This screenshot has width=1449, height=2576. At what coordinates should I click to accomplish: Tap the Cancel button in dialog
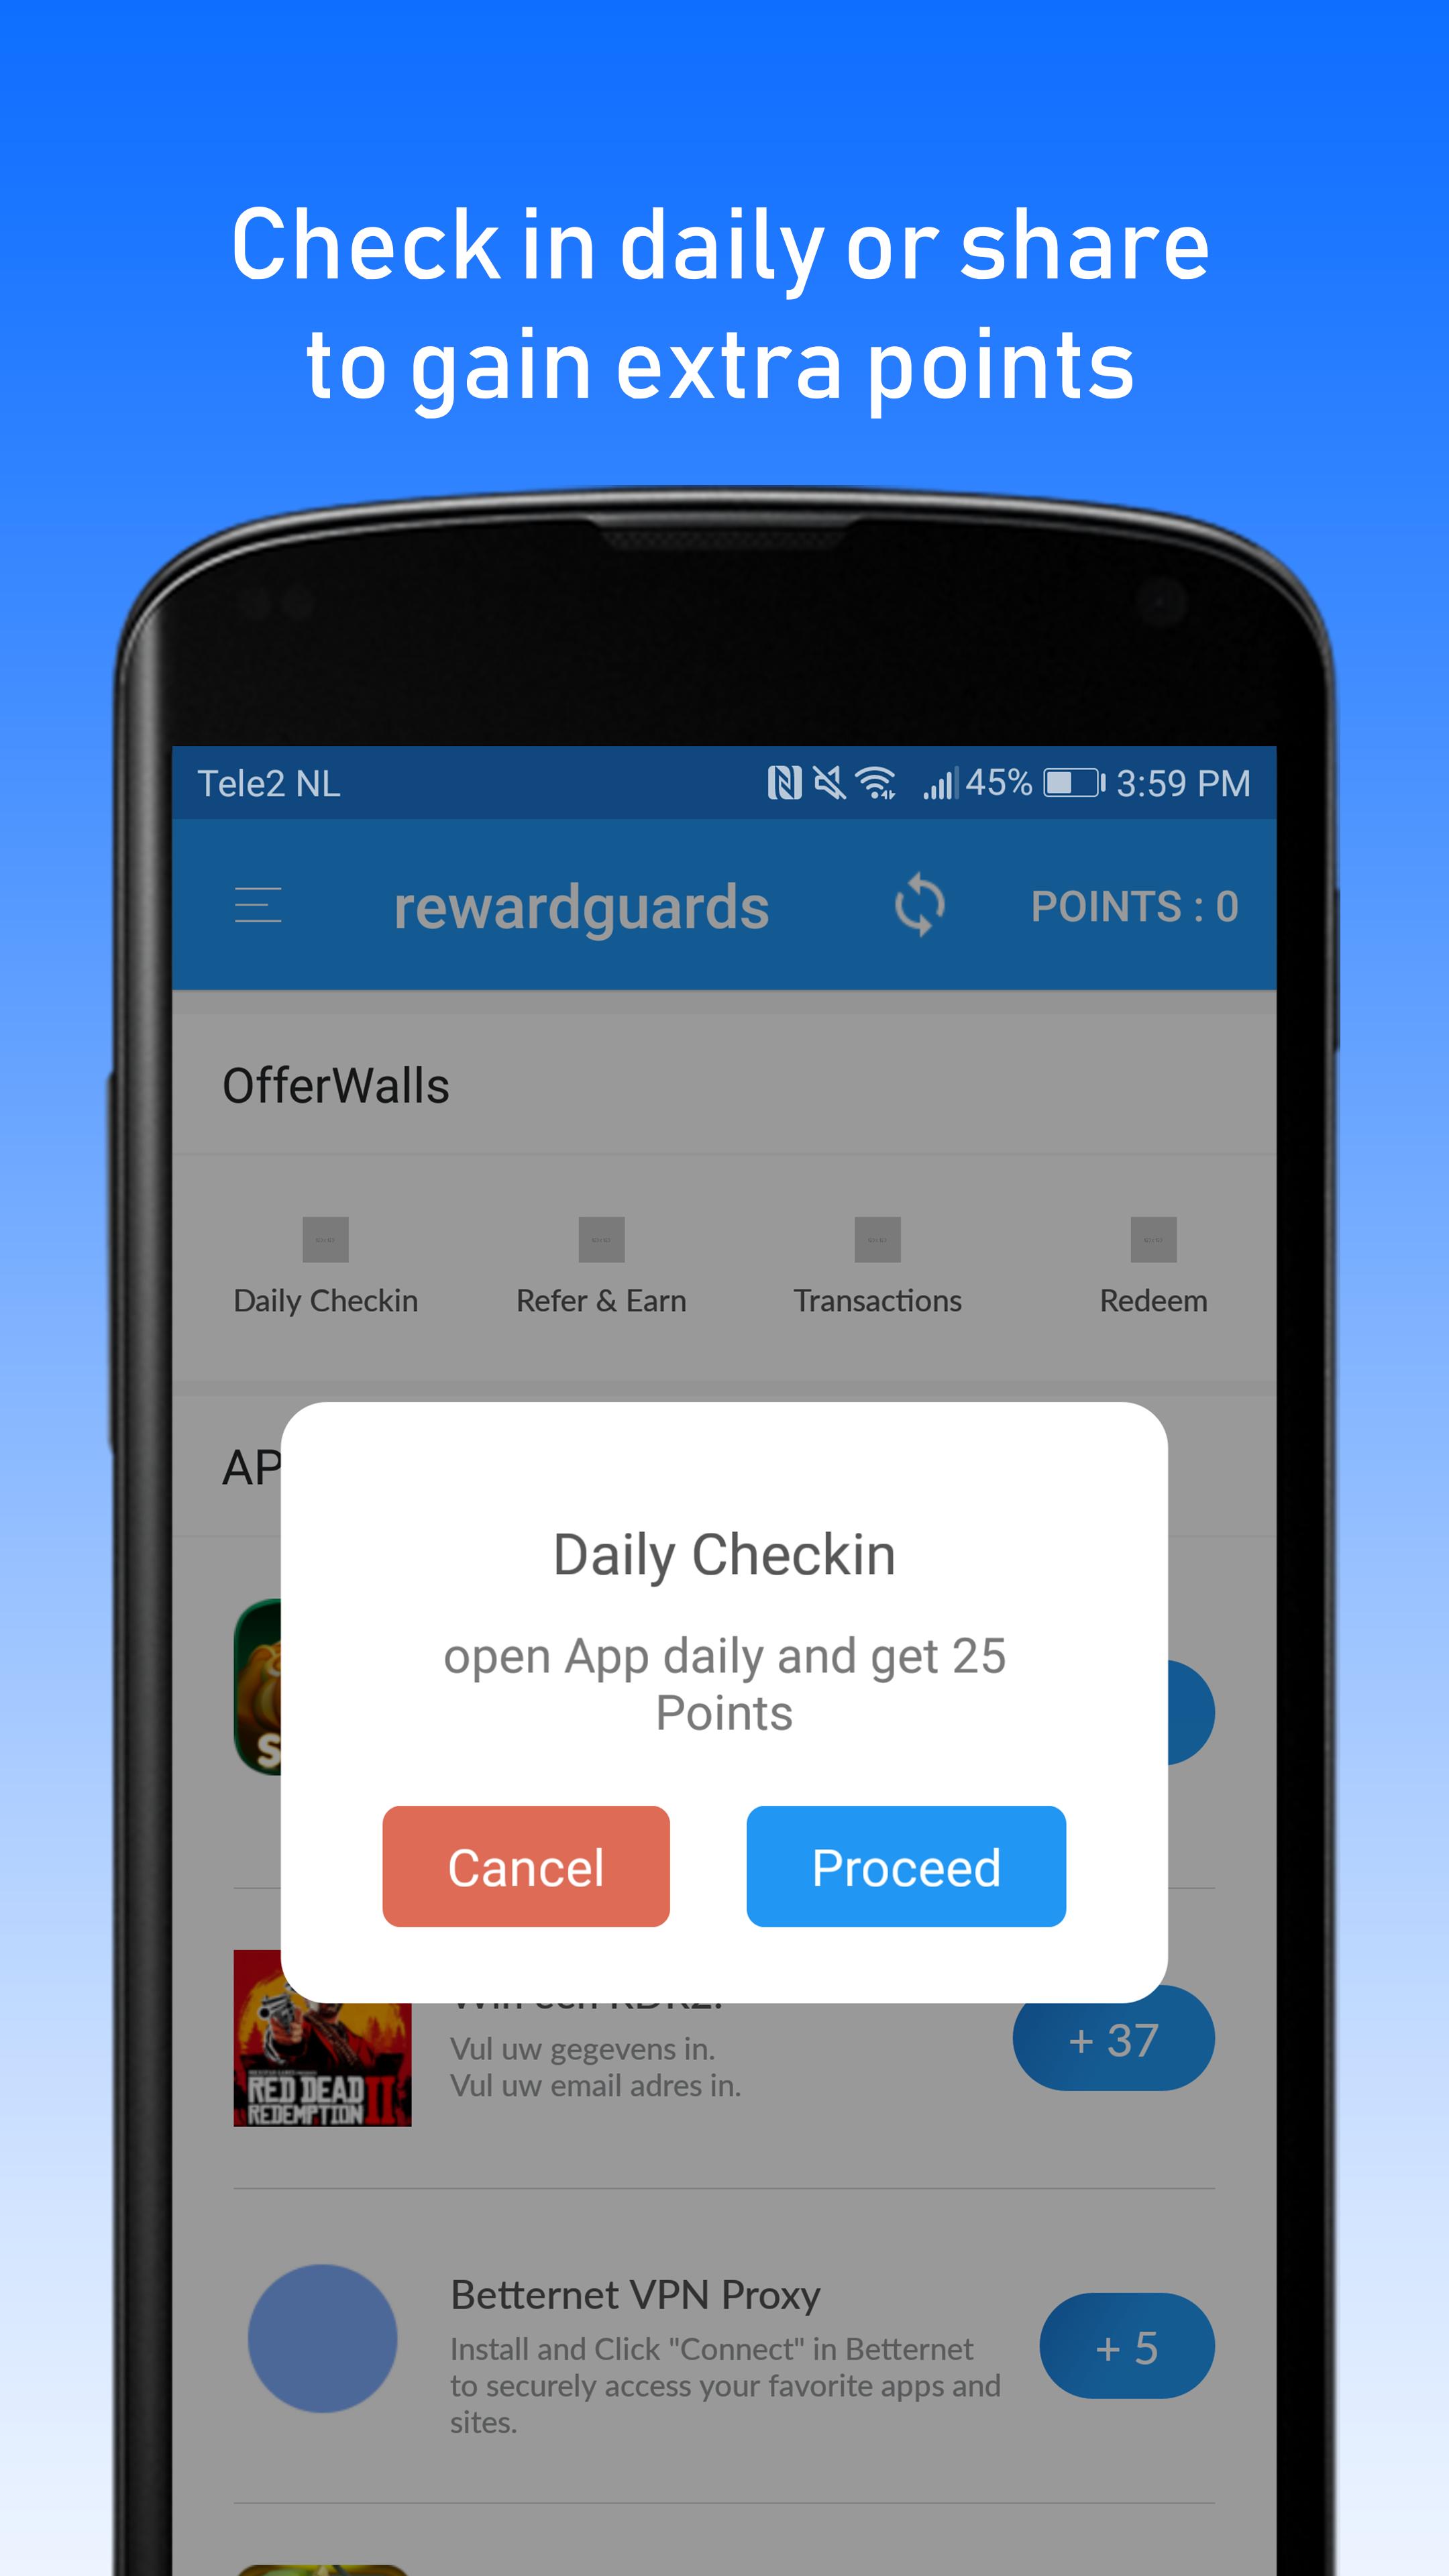click(x=524, y=1866)
